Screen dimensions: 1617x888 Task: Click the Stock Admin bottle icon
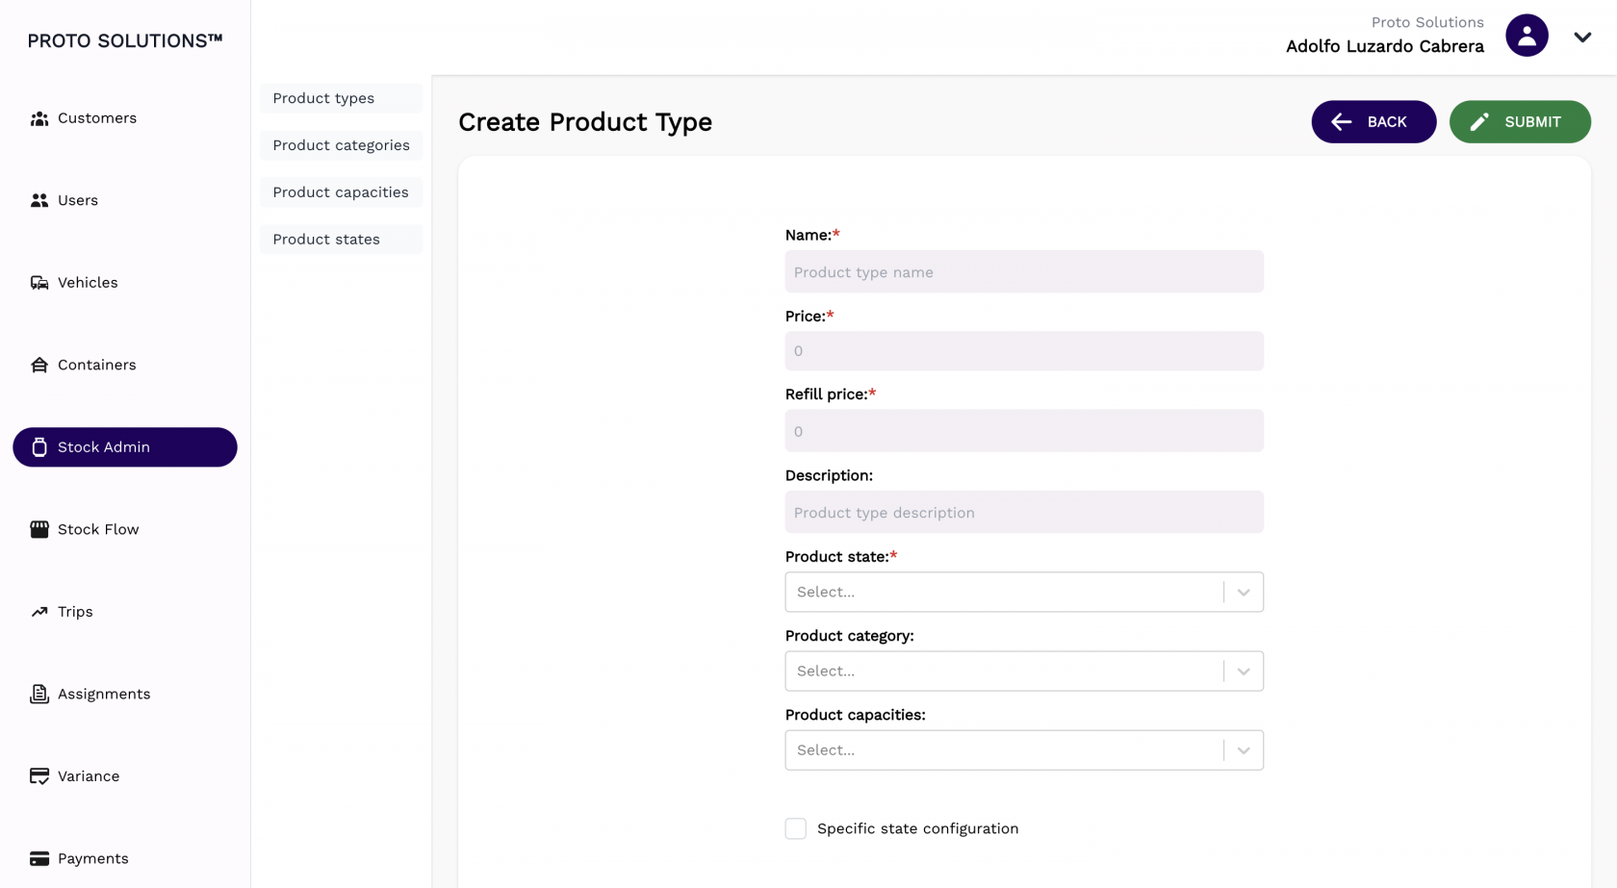pos(39,447)
